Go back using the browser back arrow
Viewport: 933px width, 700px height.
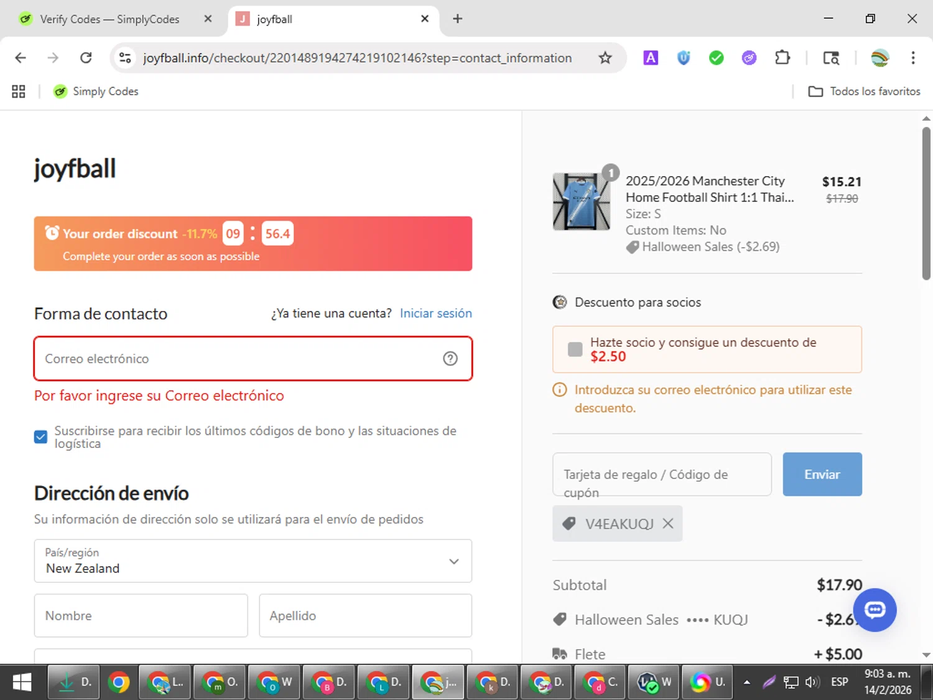21,58
